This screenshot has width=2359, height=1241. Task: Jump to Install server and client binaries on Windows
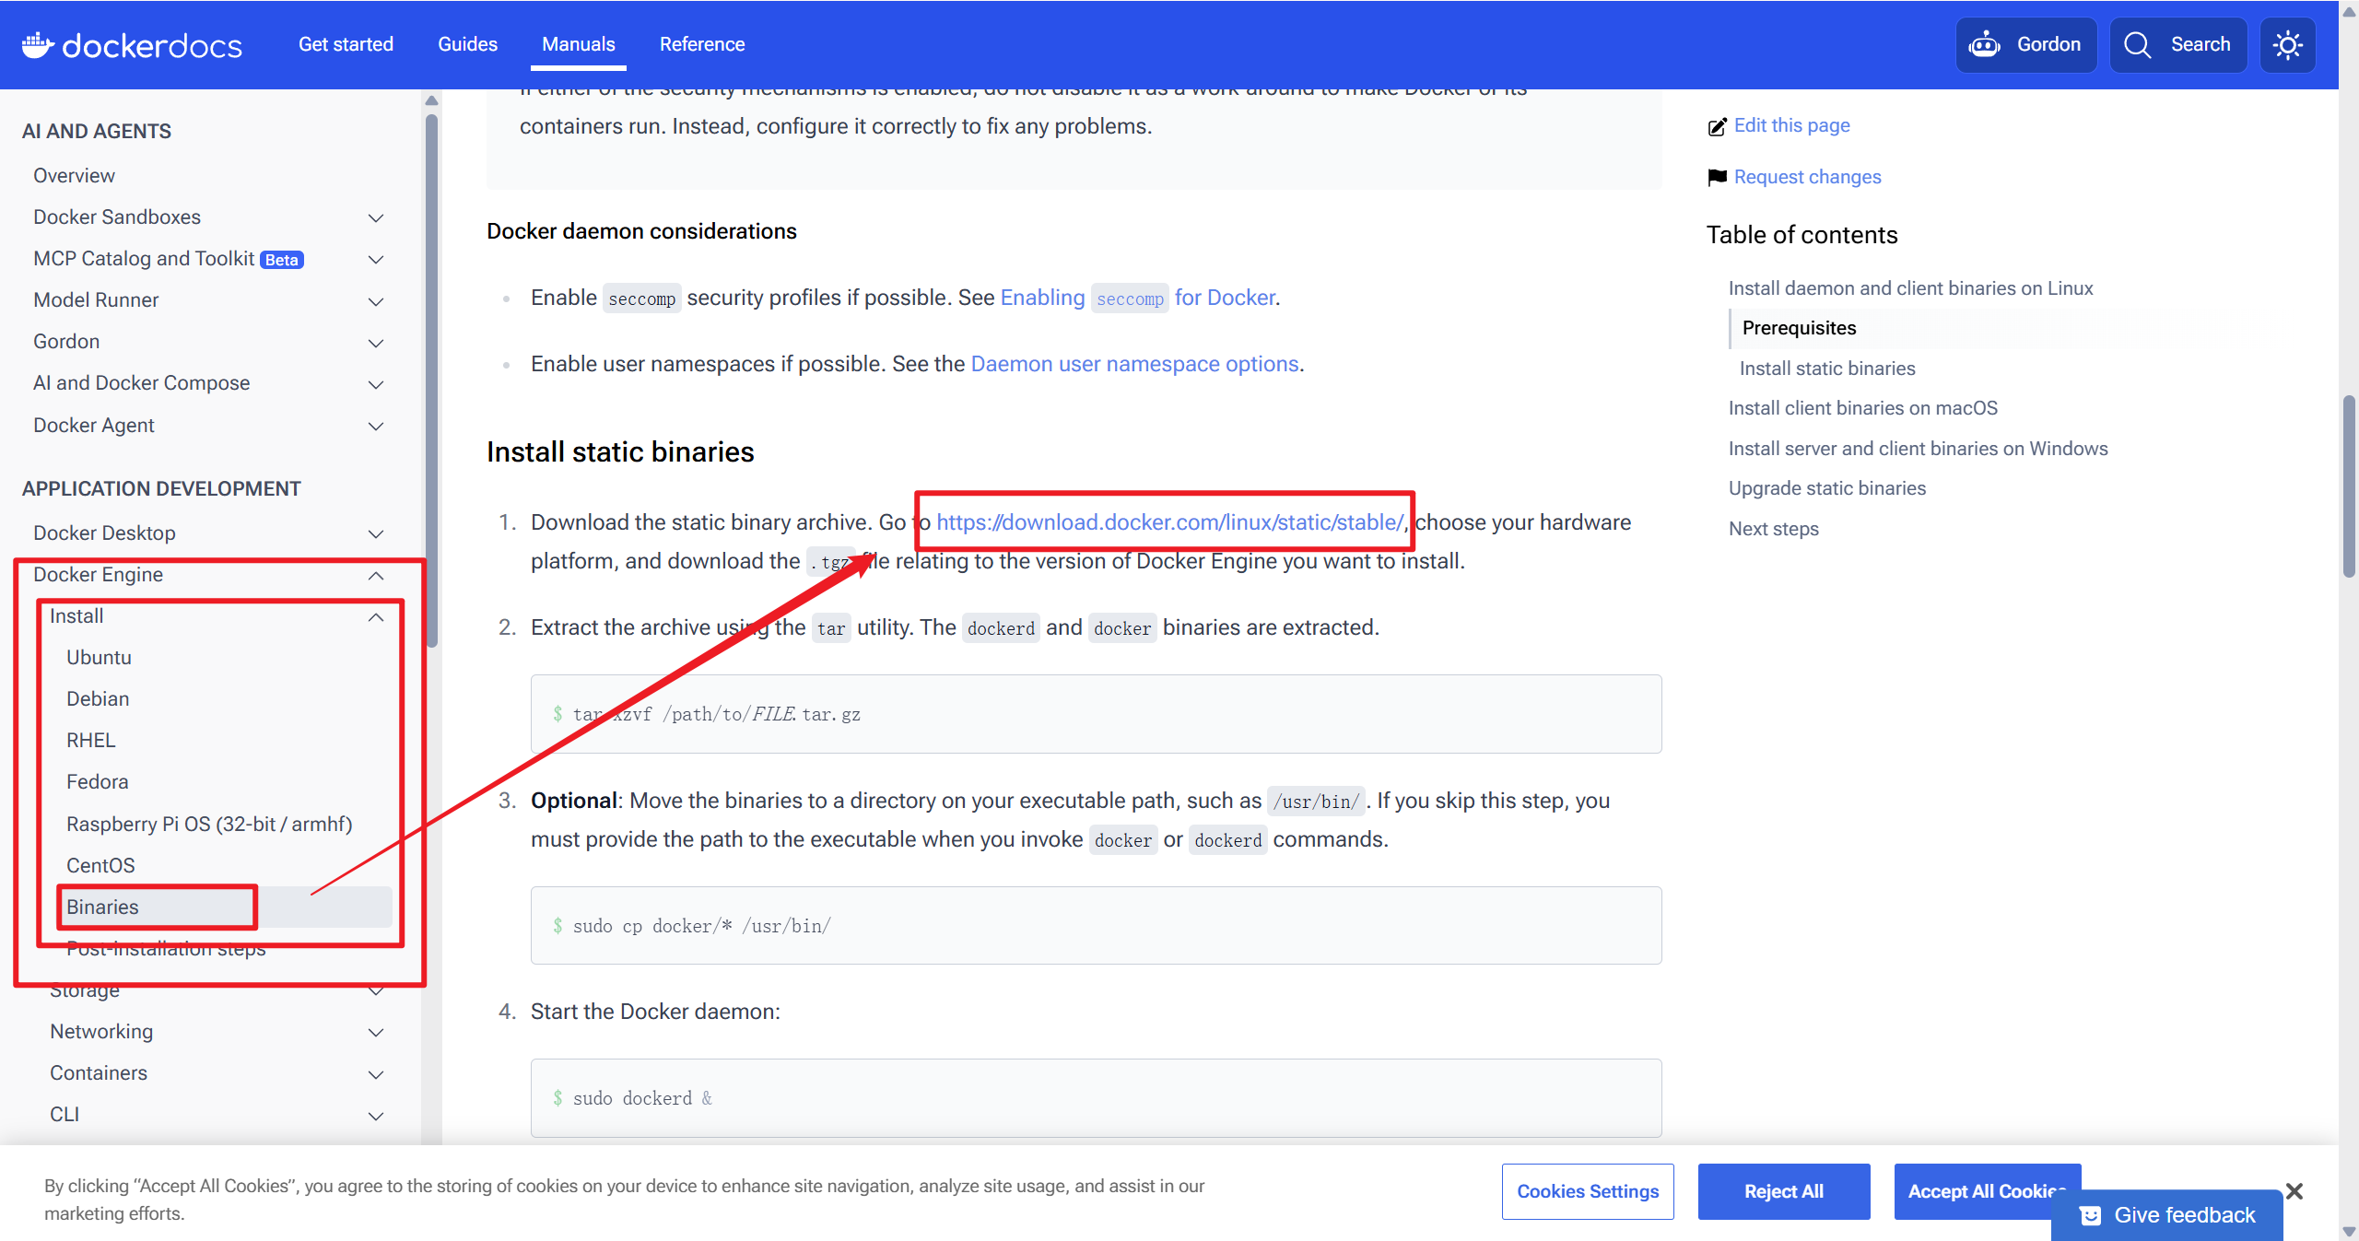pyautogui.click(x=1918, y=449)
